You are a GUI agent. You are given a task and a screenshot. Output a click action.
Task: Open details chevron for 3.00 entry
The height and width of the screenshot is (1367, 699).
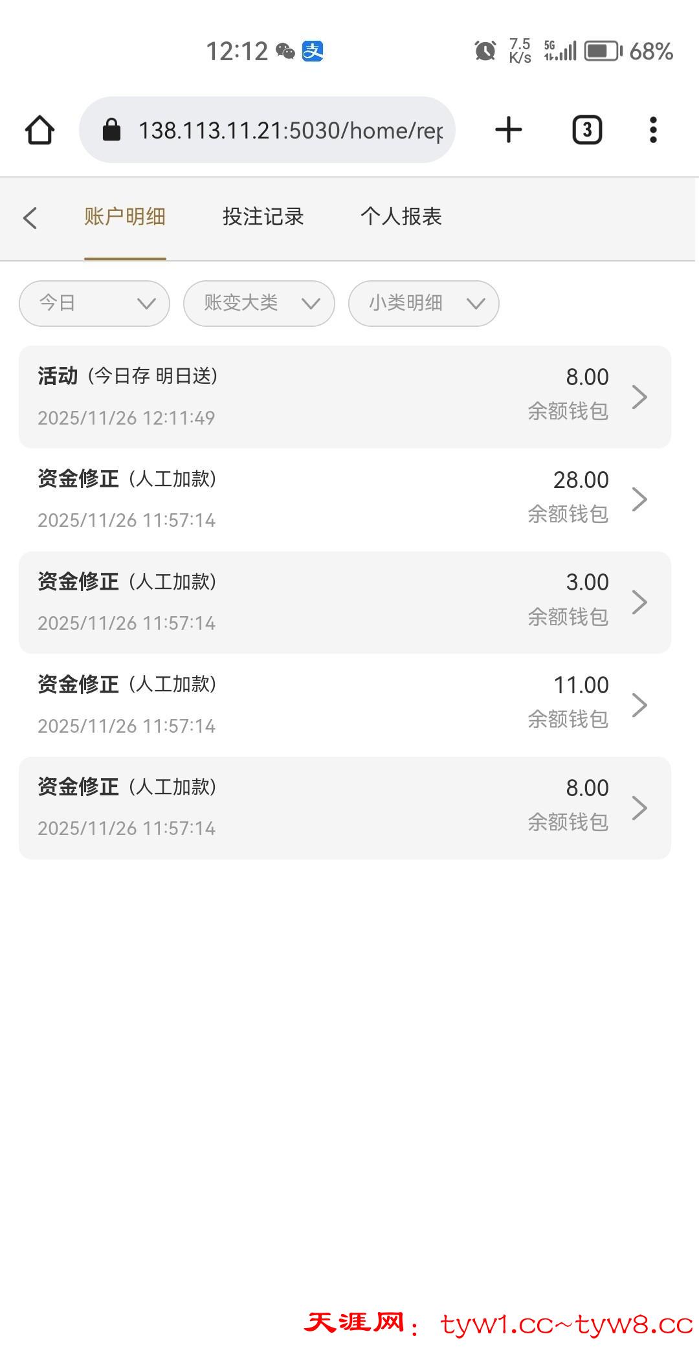point(639,602)
